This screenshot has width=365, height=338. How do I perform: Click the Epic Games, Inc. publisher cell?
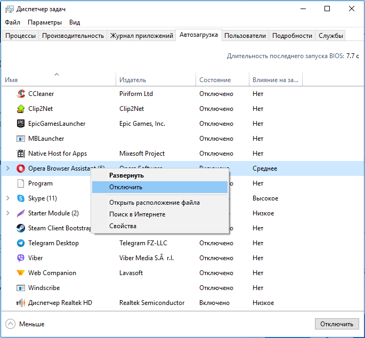click(x=142, y=124)
